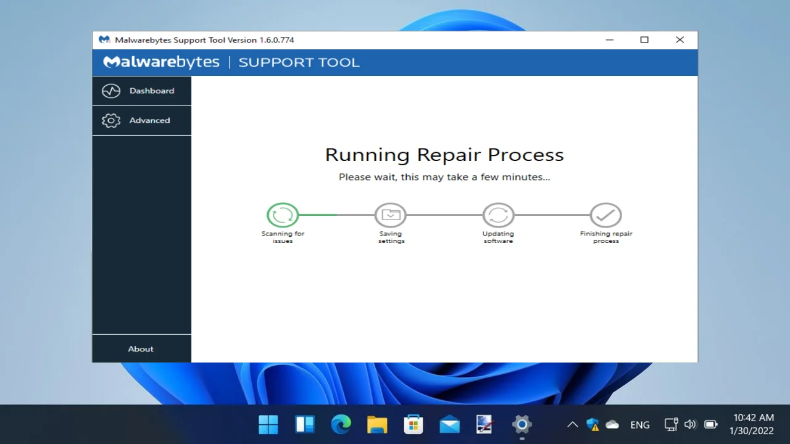Maximize the Malwarebytes Support Tool window
Screen dimensions: 790x444
644,39
